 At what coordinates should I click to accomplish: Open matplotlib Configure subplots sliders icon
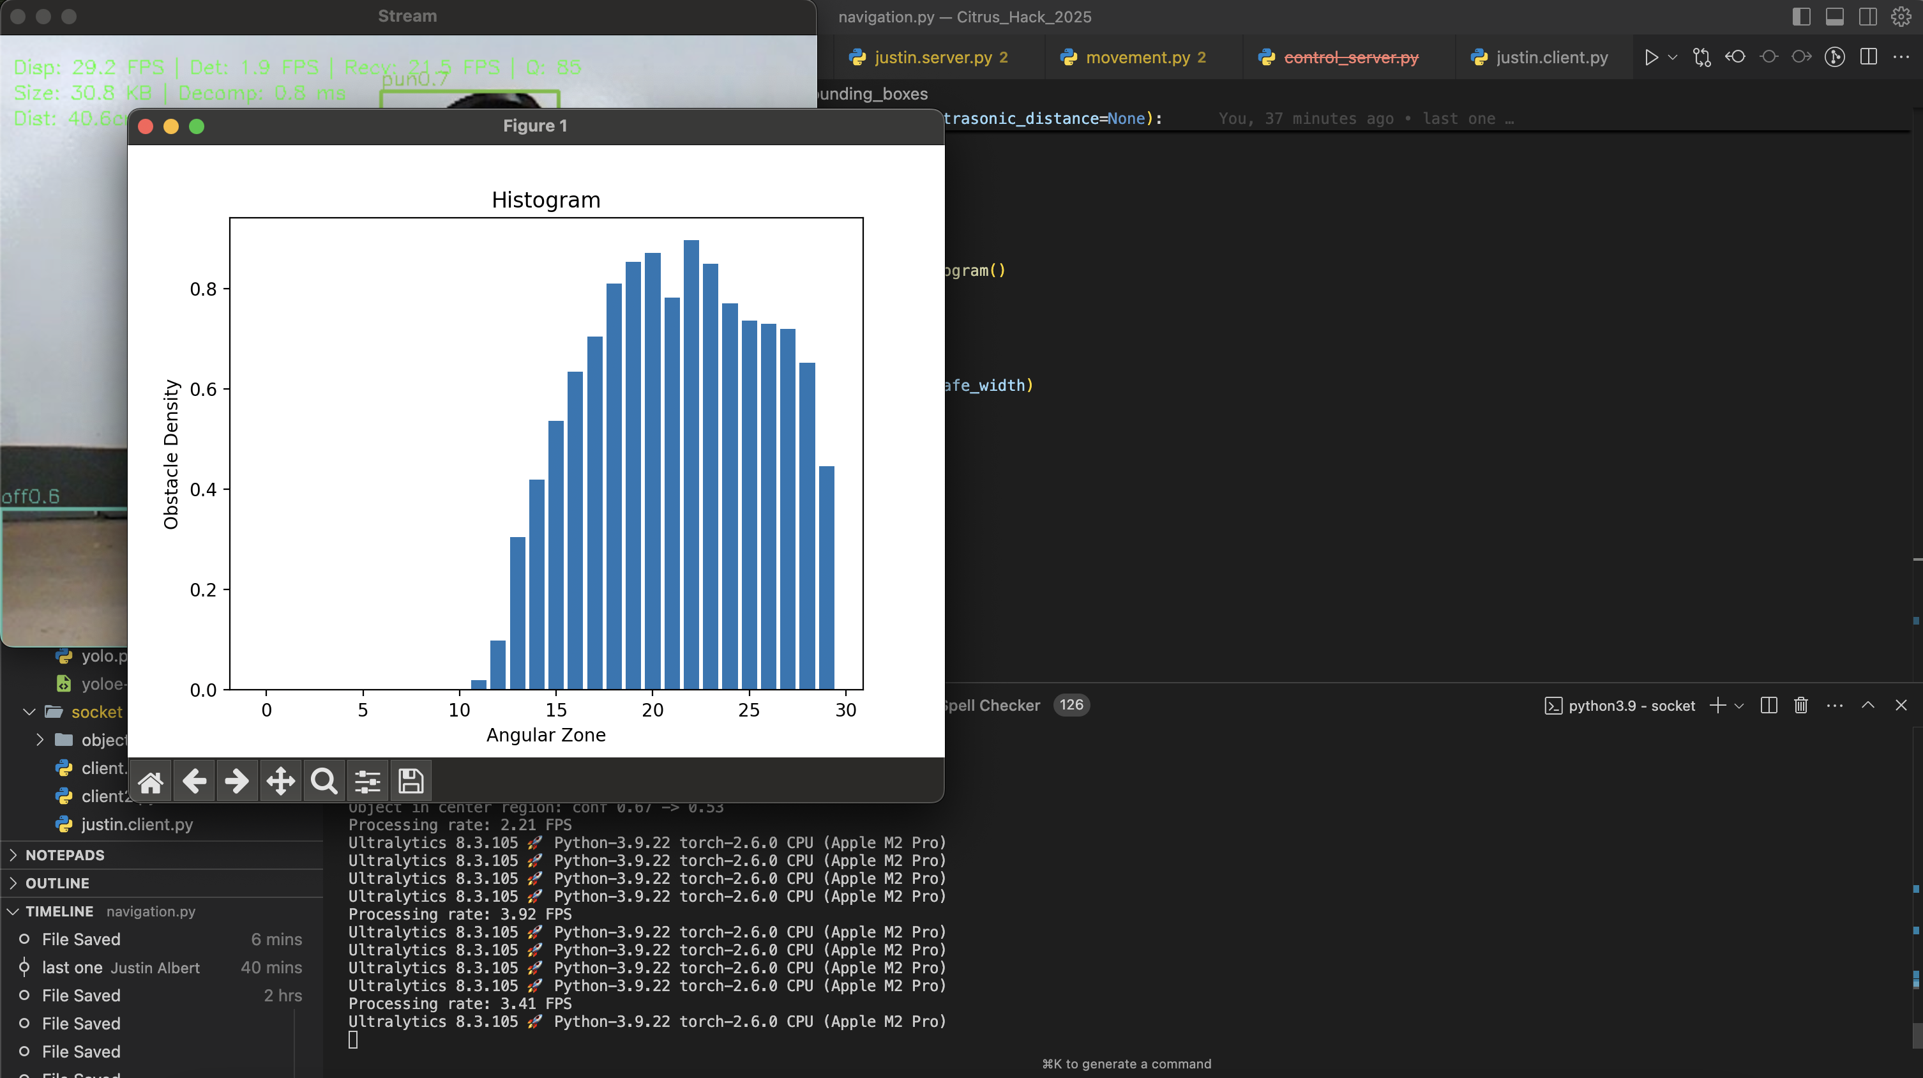(x=367, y=782)
